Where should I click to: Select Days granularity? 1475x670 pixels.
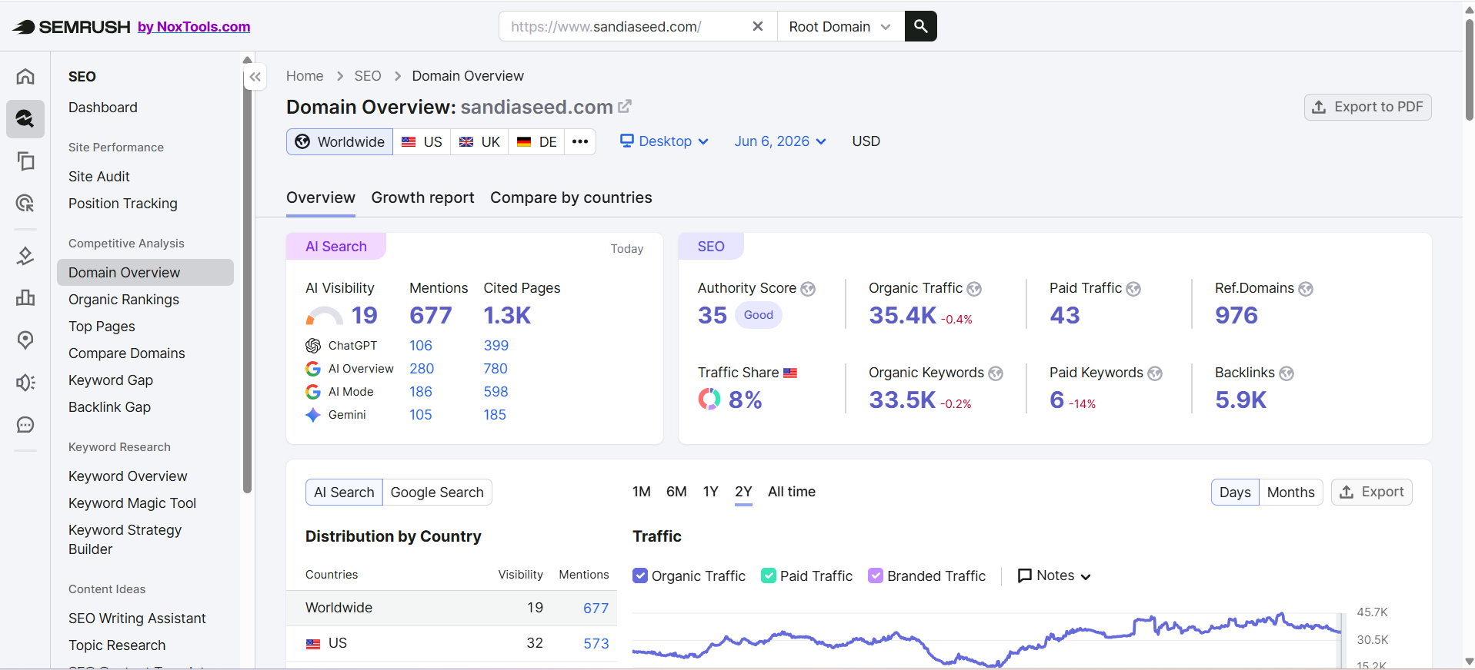coord(1235,493)
